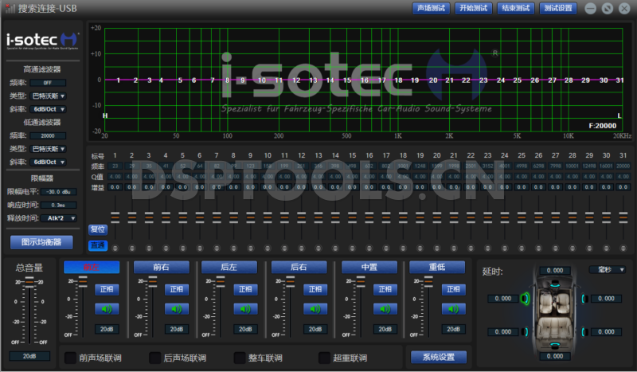Select the 前左 channel tab

pyautogui.click(x=92, y=267)
